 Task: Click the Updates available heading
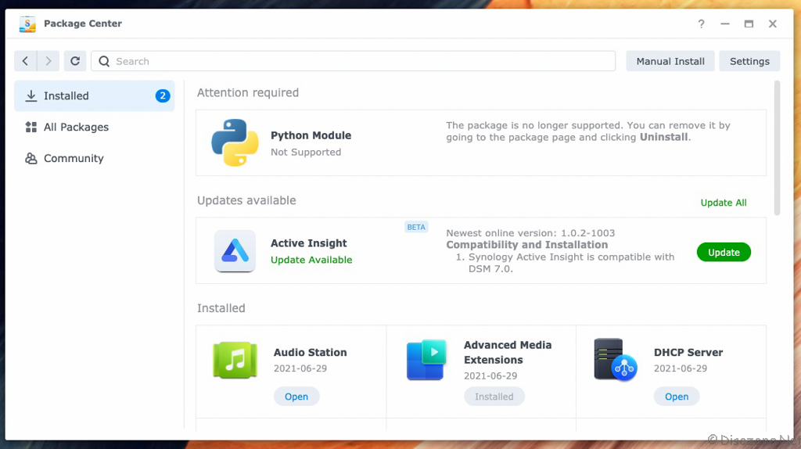[x=246, y=201]
